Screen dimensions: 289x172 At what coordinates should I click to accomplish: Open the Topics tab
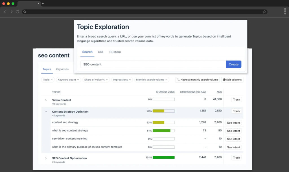click(47, 69)
